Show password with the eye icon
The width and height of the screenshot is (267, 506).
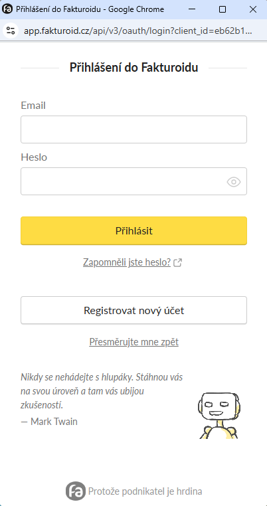[x=234, y=182]
